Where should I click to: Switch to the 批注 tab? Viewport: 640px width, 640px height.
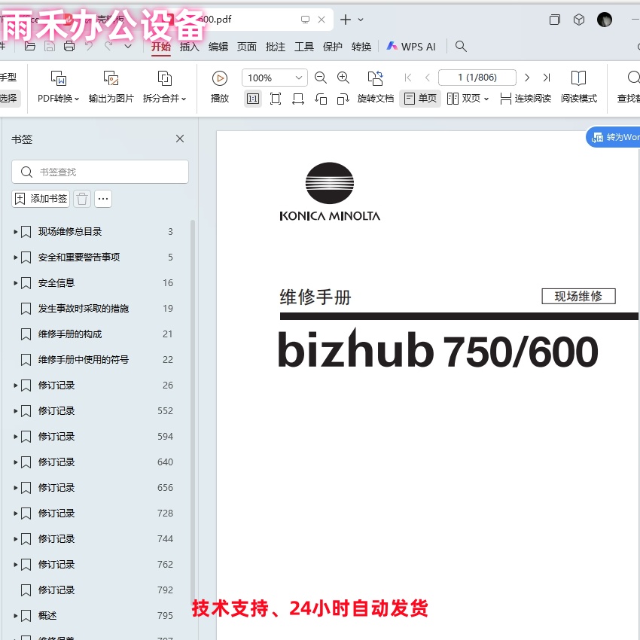[x=276, y=47]
